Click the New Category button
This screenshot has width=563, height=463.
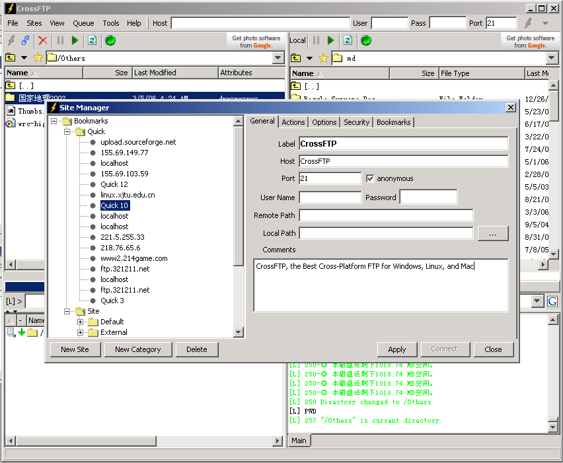(x=138, y=349)
